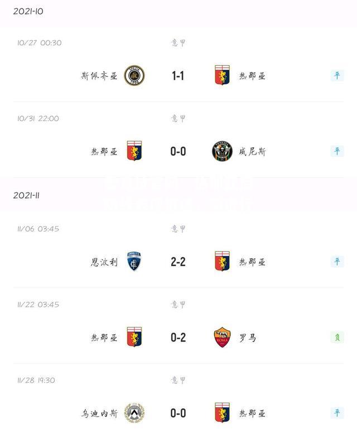Click the Empoli club crest
This screenshot has width=357, height=434.
point(134,261)
